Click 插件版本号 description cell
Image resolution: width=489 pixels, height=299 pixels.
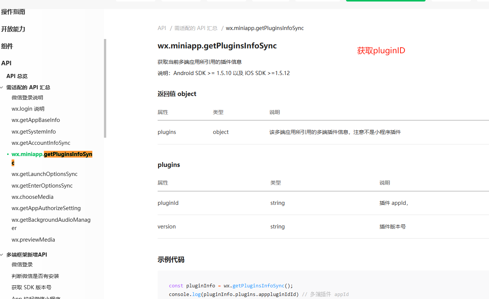coord(393,227)
